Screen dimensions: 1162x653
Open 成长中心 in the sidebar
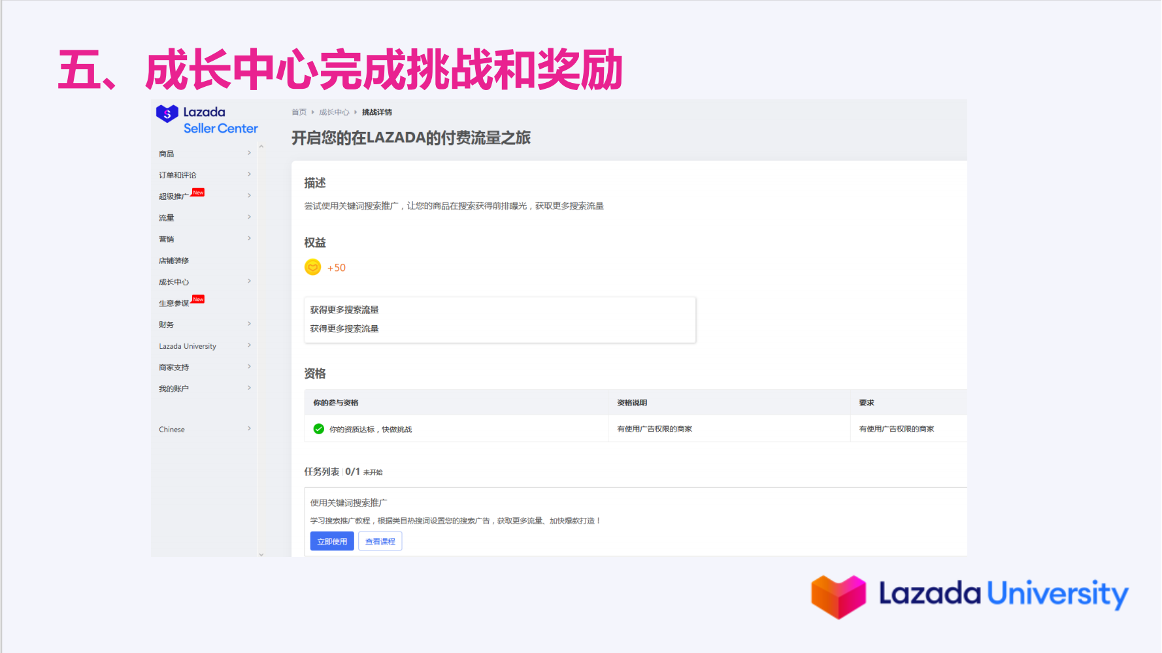174,282
